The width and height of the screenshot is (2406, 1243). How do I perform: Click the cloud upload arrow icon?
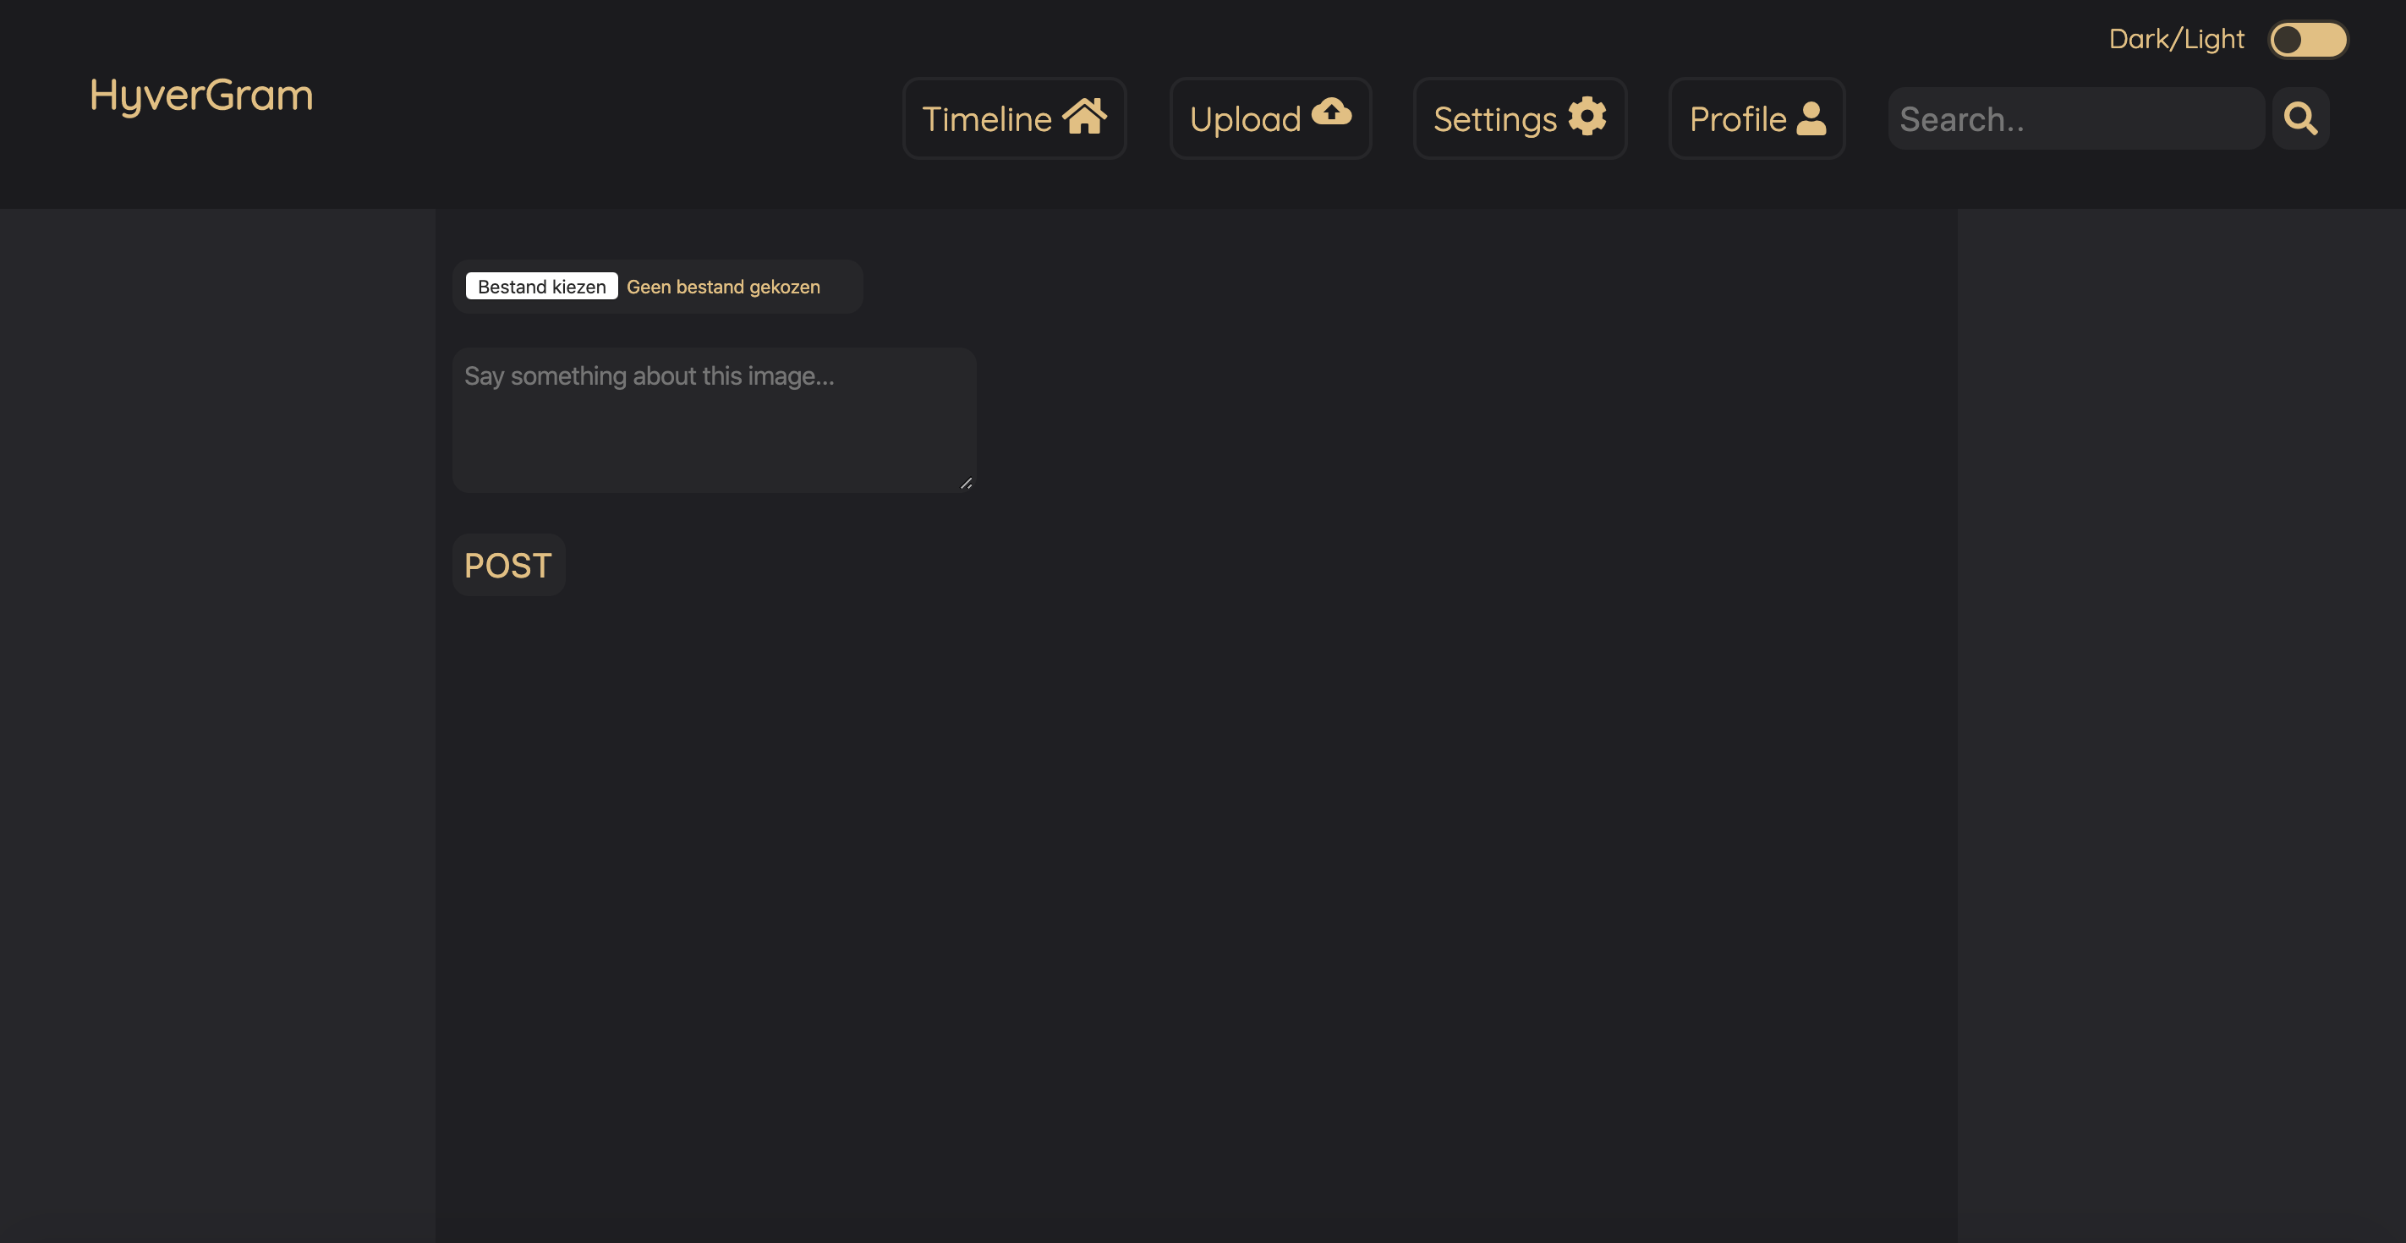click(x=1331, y=112)
